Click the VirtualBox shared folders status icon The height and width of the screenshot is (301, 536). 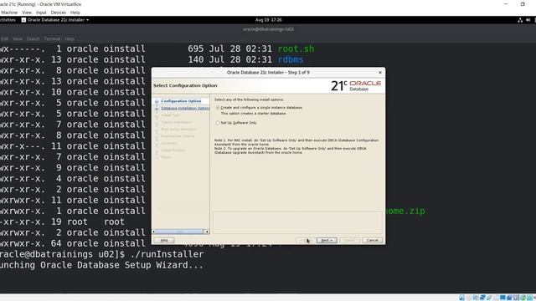tap(496, 298)
